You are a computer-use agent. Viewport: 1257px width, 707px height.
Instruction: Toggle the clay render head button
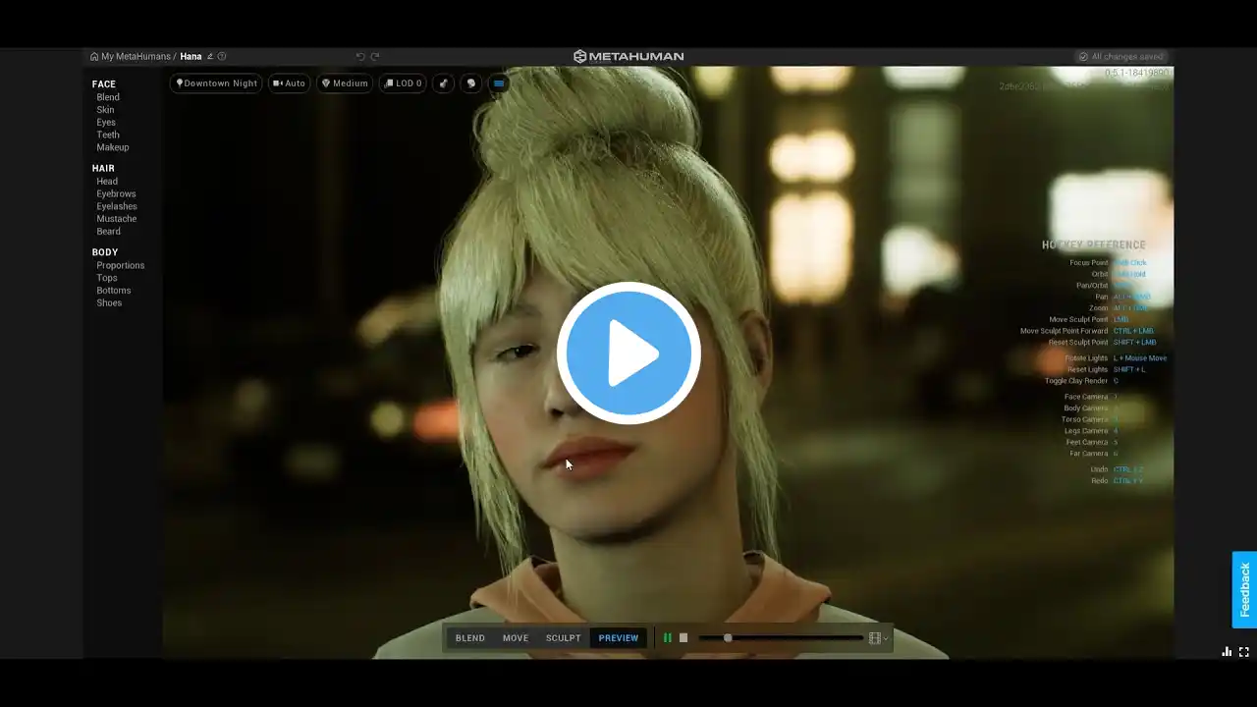[471, 83]
